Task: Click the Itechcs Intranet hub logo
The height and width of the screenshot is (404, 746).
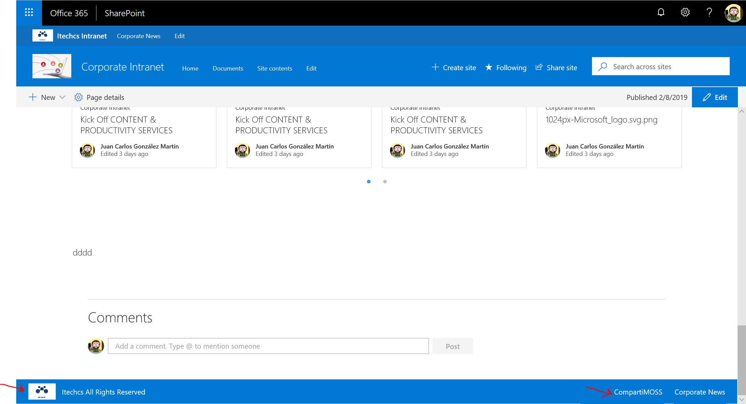Action: tap(43, 36)
